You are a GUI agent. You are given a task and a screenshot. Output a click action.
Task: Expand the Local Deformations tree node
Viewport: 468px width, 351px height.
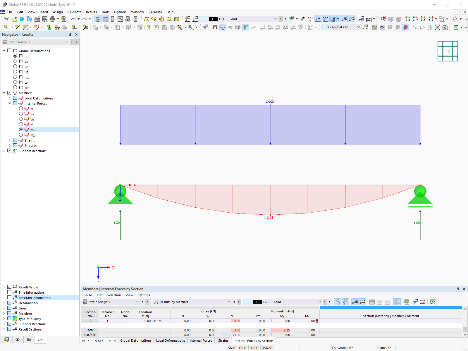click(10, 98)
